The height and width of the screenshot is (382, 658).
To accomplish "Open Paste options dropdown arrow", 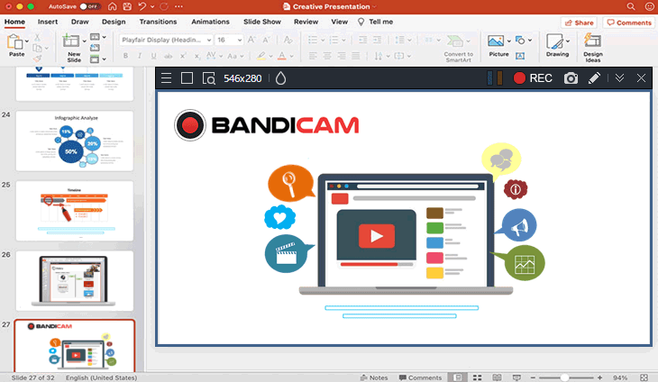I will [x=27, y=41].
